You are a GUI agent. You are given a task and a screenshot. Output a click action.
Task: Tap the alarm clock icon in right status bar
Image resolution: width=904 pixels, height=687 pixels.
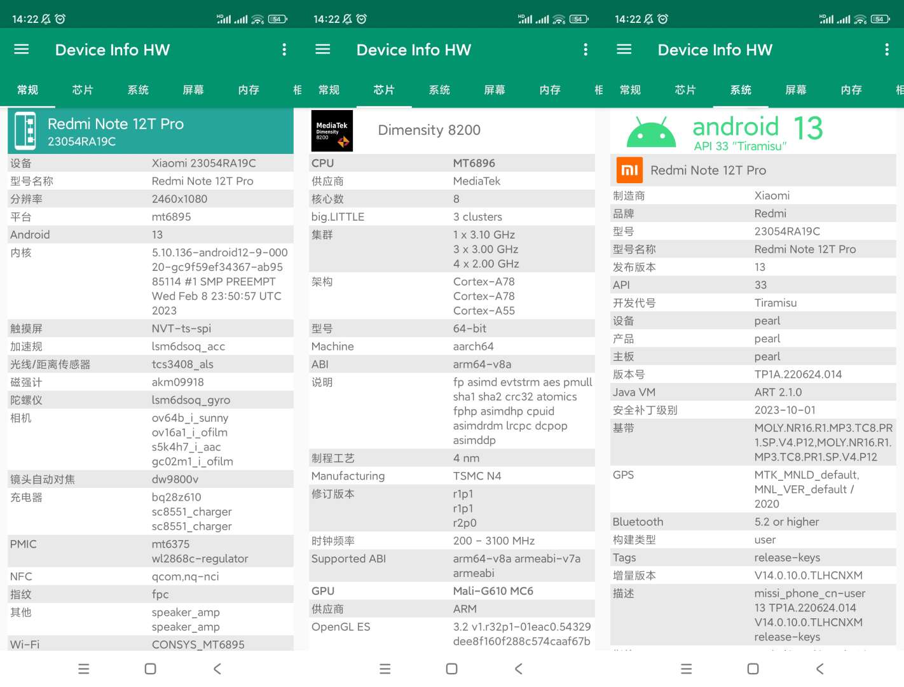[662, 19]
